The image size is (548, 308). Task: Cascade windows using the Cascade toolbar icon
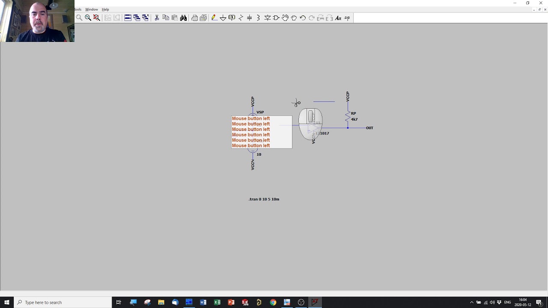(x=137, y=18)
